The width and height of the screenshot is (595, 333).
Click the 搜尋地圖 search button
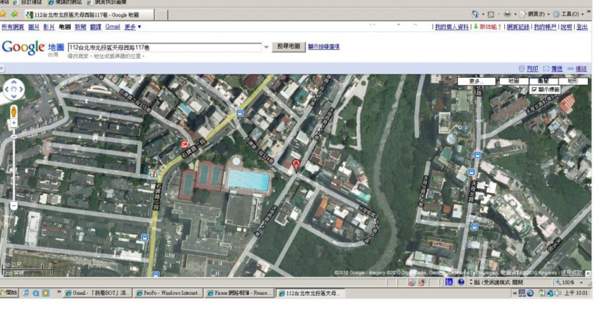click(x=288, y=47)
